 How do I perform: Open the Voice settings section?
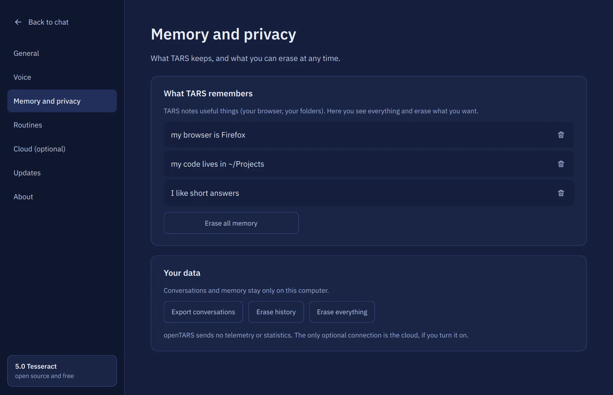[62, 77]
